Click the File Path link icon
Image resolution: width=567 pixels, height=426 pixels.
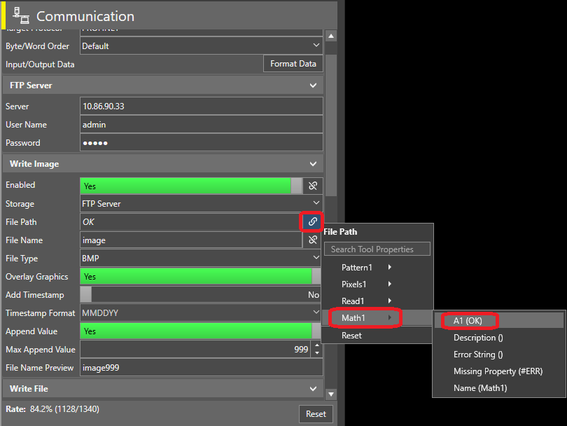tap(312, 221)
